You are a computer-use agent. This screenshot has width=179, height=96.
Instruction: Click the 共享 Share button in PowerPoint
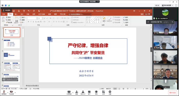(x=148, y=14)
